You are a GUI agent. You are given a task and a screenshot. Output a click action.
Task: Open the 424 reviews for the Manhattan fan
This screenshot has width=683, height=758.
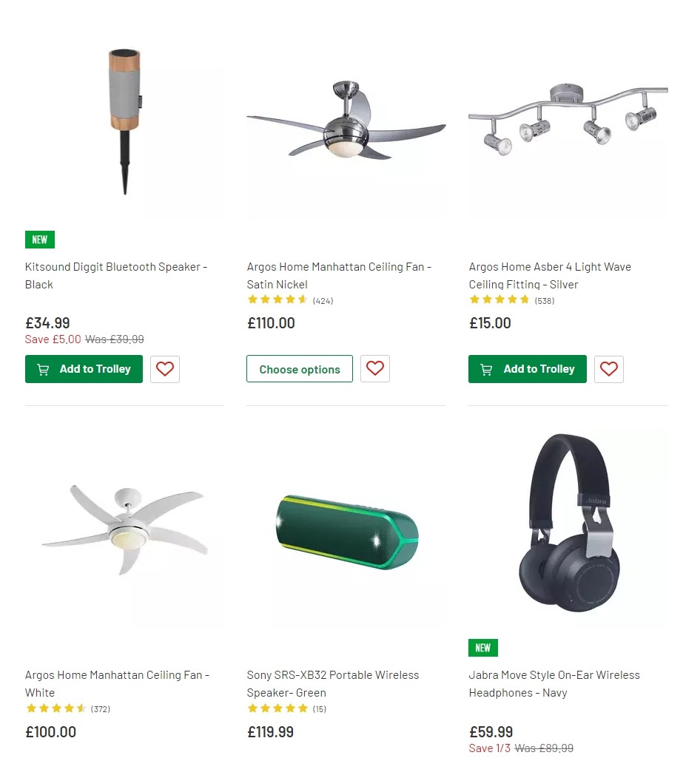pos(323,300)
